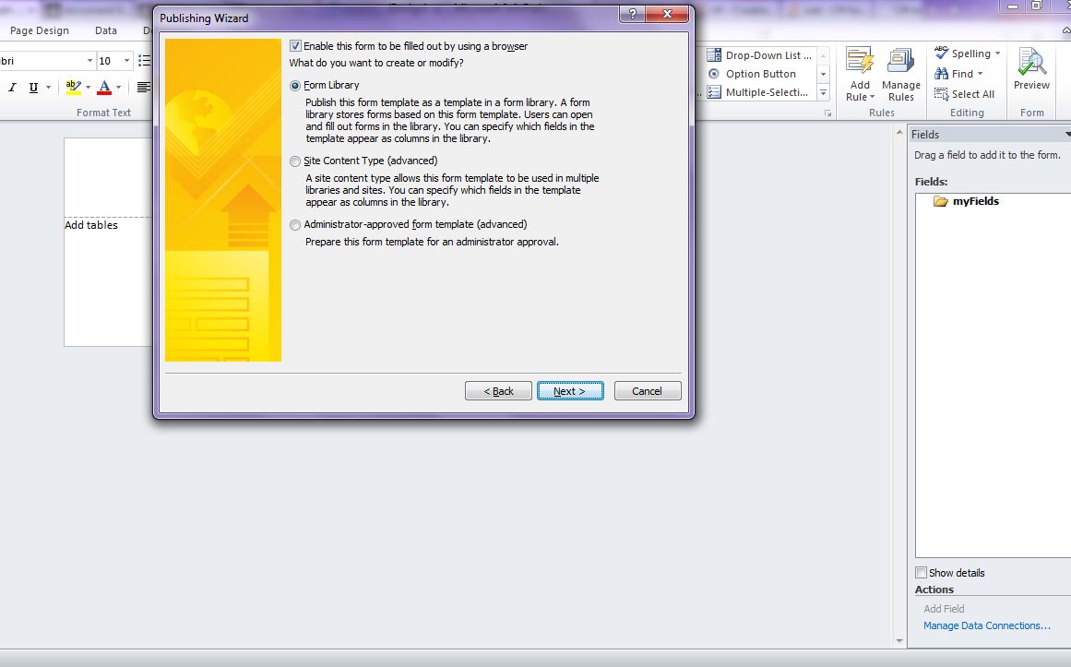Viewport: 1071px width, 667px height.
Task: Click the 'Add tables' text in form
Action: [x=91, y=225]
